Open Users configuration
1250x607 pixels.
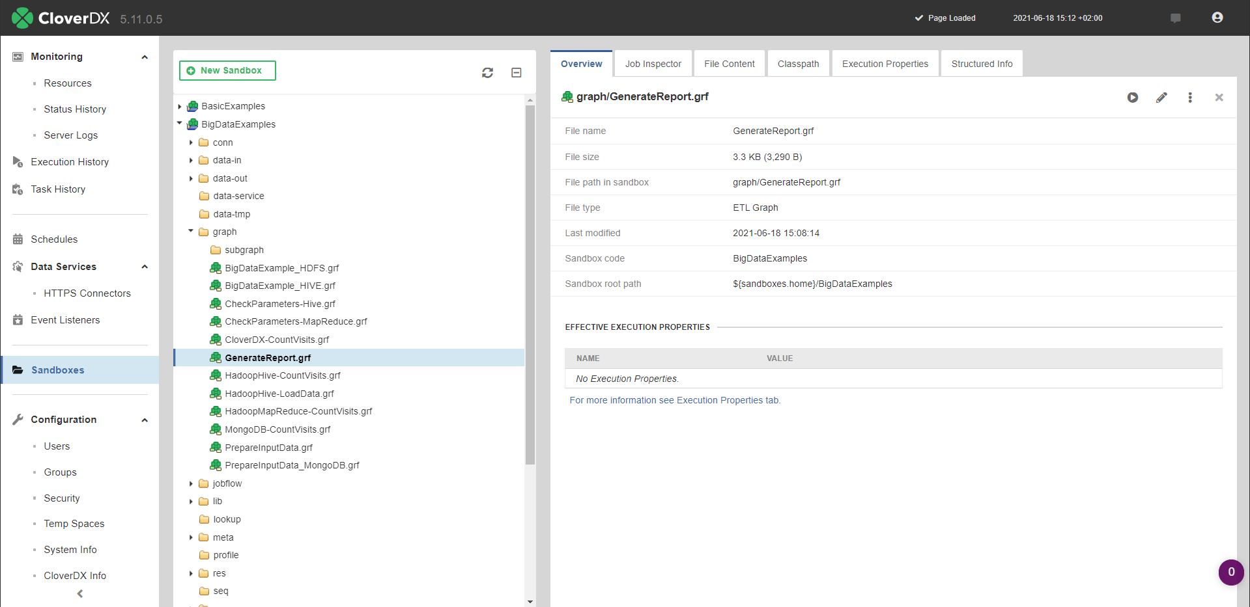pyautogui.click(x=57, y=446)
